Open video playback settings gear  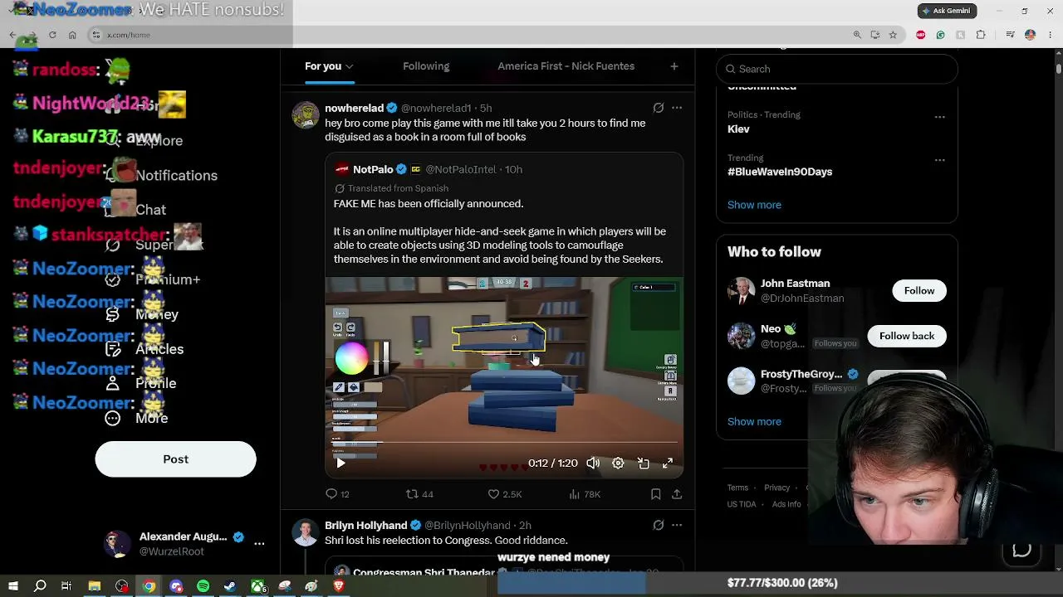coord(618,464)
